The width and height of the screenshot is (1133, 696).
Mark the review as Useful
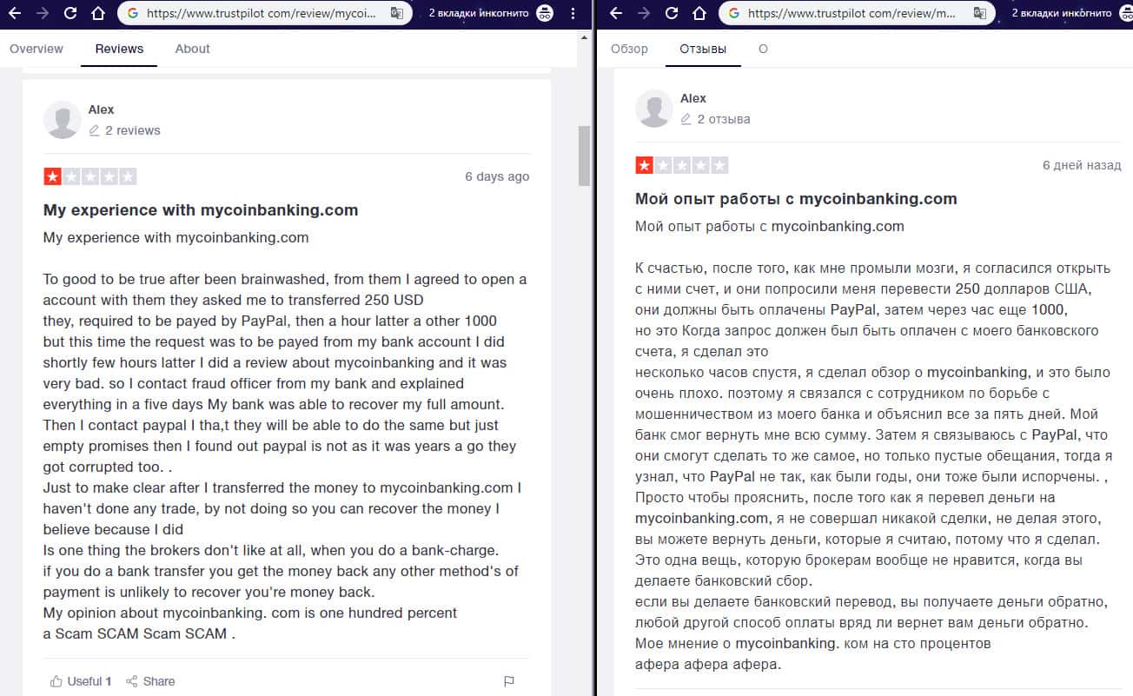(x=81, y=681)
